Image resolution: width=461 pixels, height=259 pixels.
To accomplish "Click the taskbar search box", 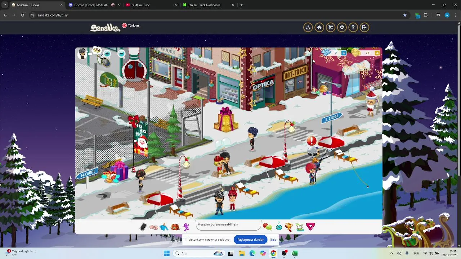I will pyautogui.click(x=199, y=253).
